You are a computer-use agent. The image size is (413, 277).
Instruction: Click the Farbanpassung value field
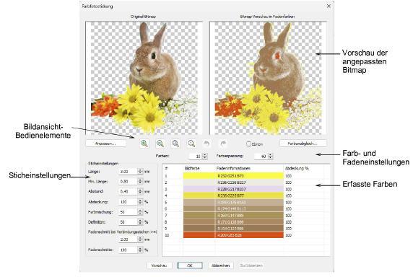(x=261, y=157)
